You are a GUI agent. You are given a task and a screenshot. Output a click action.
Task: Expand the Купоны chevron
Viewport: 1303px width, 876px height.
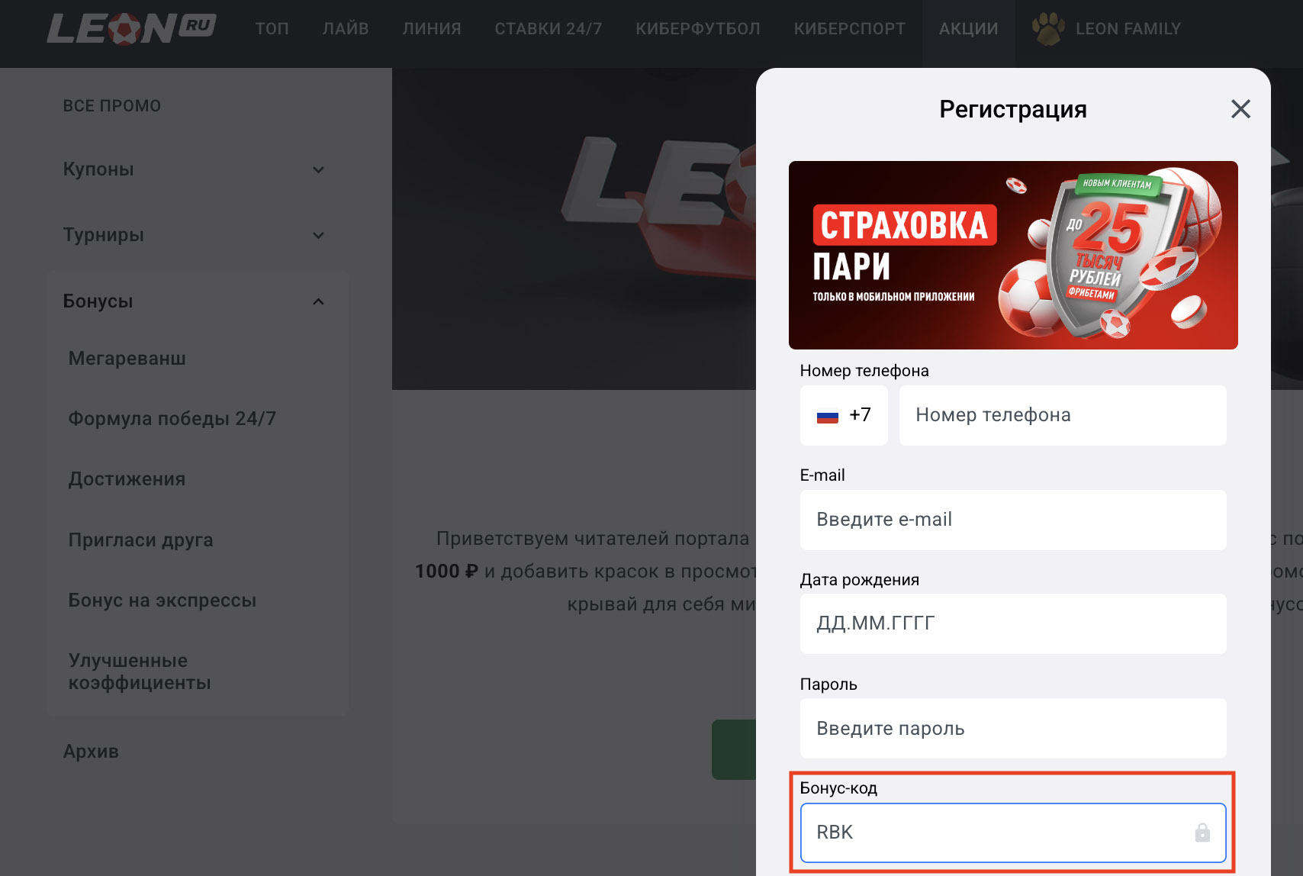319,169
